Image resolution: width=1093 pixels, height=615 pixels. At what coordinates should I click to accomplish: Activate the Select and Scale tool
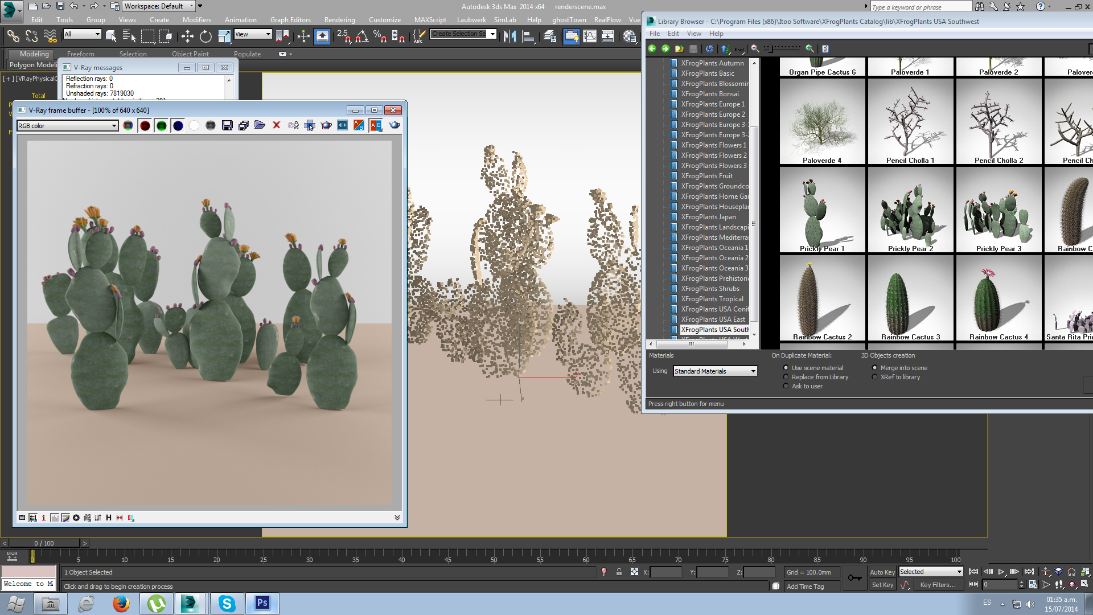(224, 36)
